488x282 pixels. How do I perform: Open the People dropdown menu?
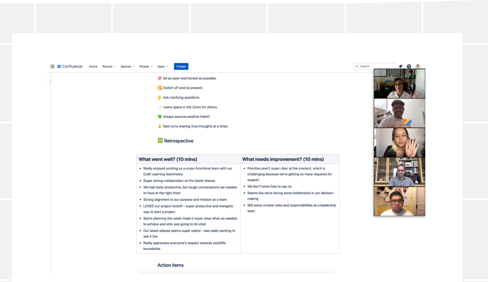pyautogui.click(x=146, y=66)
